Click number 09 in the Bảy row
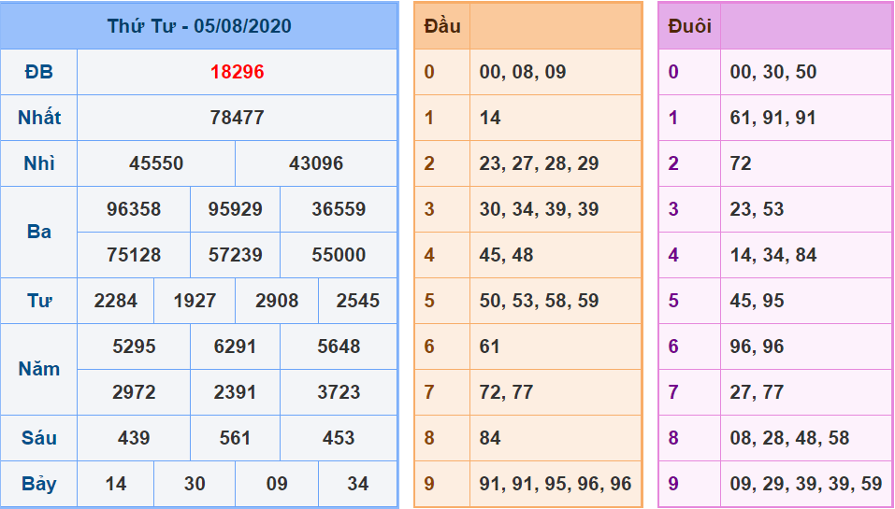 (277, 484)
